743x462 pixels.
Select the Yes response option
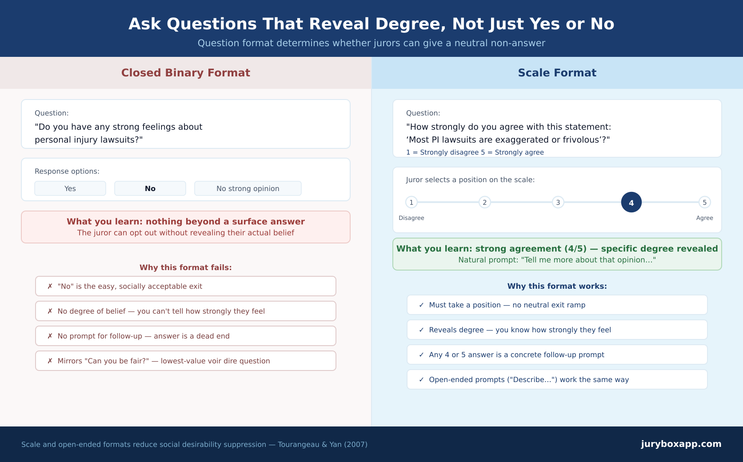coord(70,188)
